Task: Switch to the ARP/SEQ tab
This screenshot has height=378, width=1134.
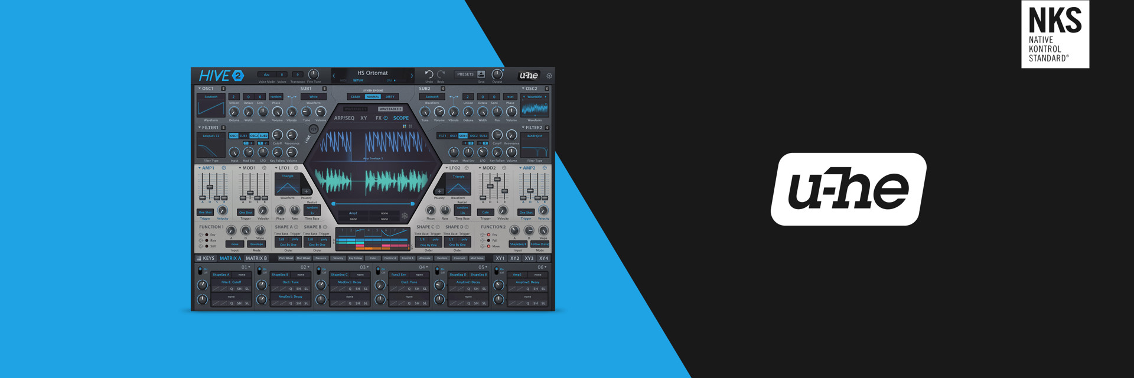Action: click(344, 118)
